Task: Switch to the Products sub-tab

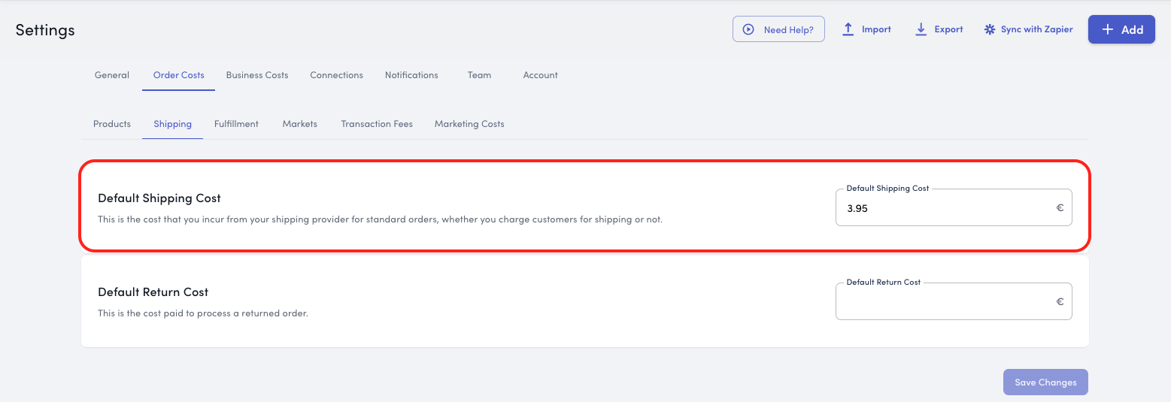Action: 112,124
